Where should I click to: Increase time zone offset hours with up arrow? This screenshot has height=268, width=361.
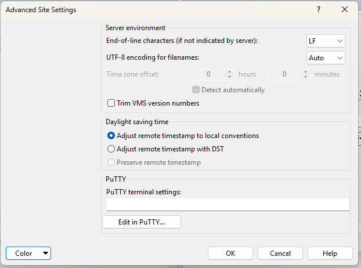tap(229, 72)
